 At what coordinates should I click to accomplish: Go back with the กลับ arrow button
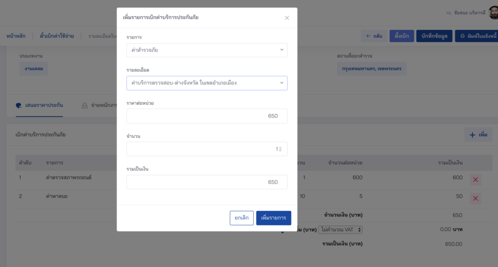click(x=374, y=36)
